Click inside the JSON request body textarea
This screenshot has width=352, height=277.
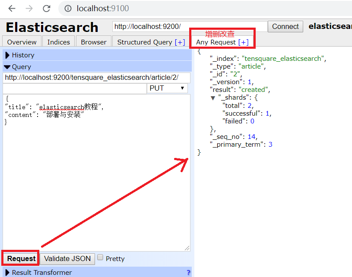(x=97, y=173)
